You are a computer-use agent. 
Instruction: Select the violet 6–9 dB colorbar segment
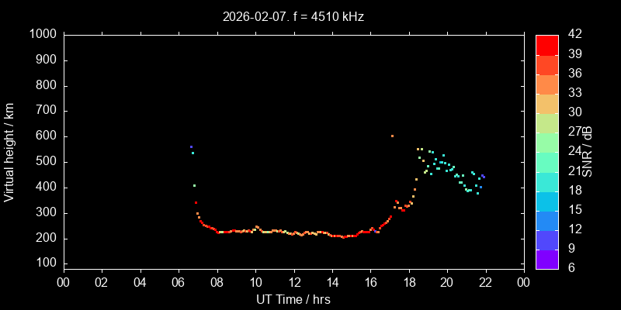pyautogui.click(x=546, y=259)
